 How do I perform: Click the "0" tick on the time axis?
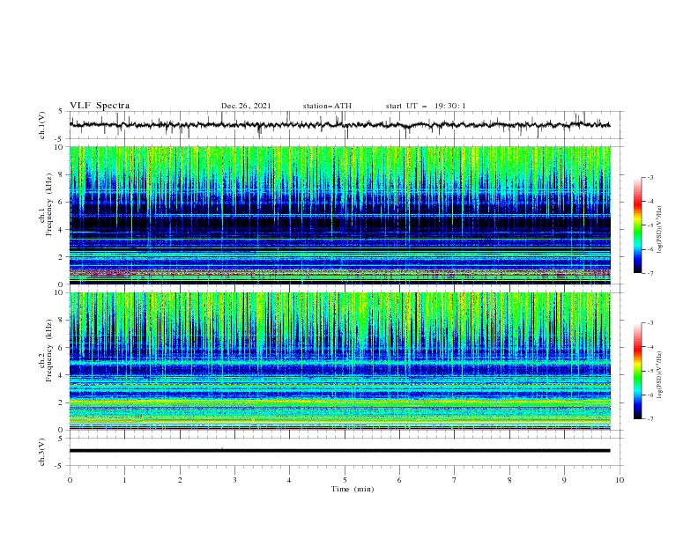tap(70, 480)
